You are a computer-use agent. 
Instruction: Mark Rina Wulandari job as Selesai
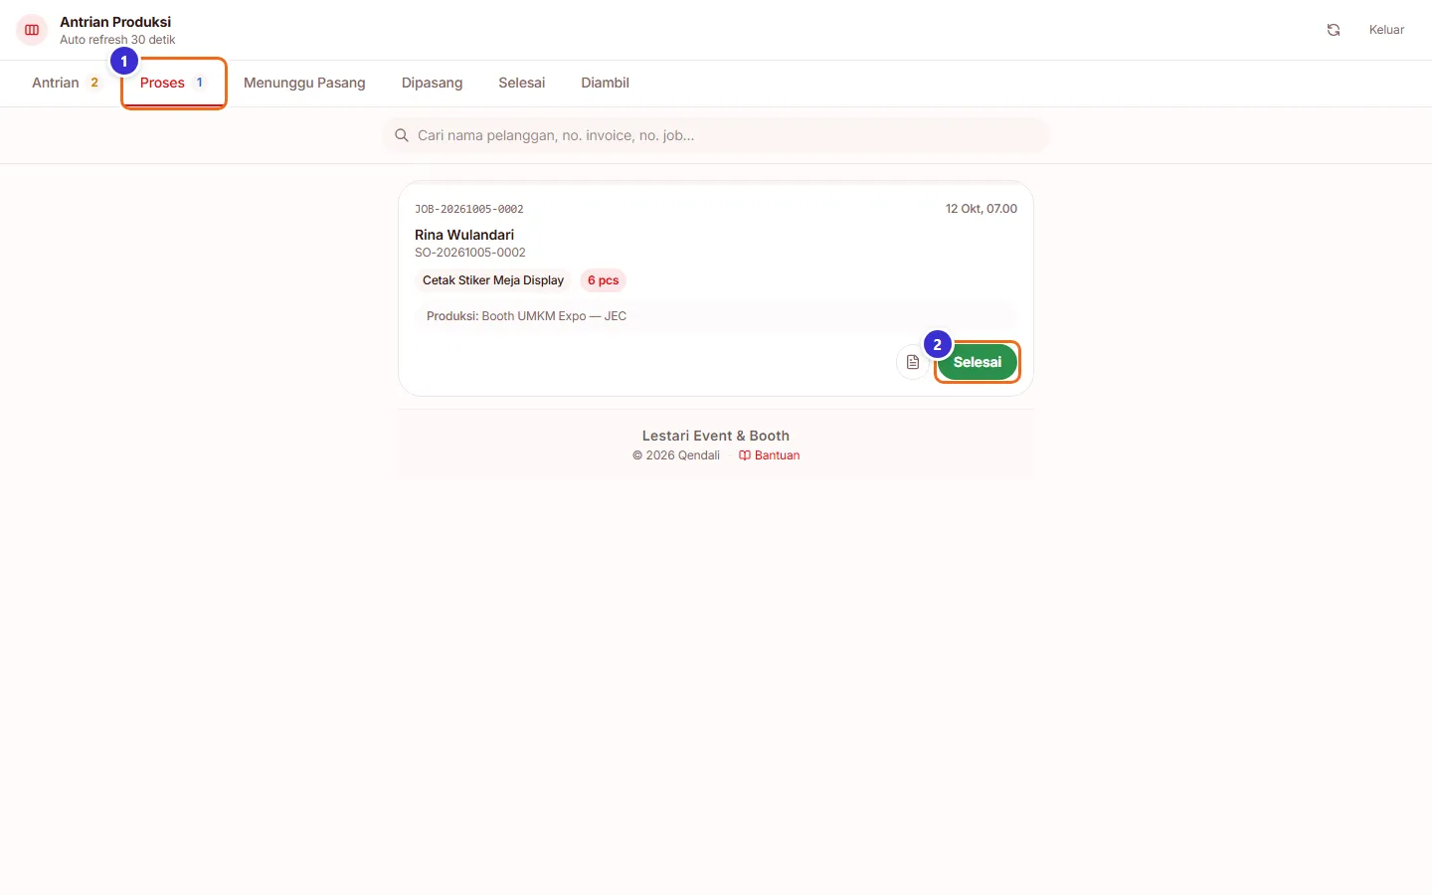pyautogui.click(x=978, y=362)
